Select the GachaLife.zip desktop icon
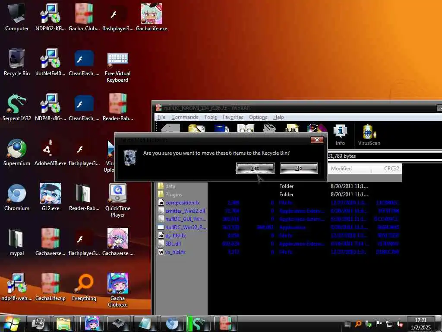The height and width of the screenshot is (332, 442). point(51,287)
